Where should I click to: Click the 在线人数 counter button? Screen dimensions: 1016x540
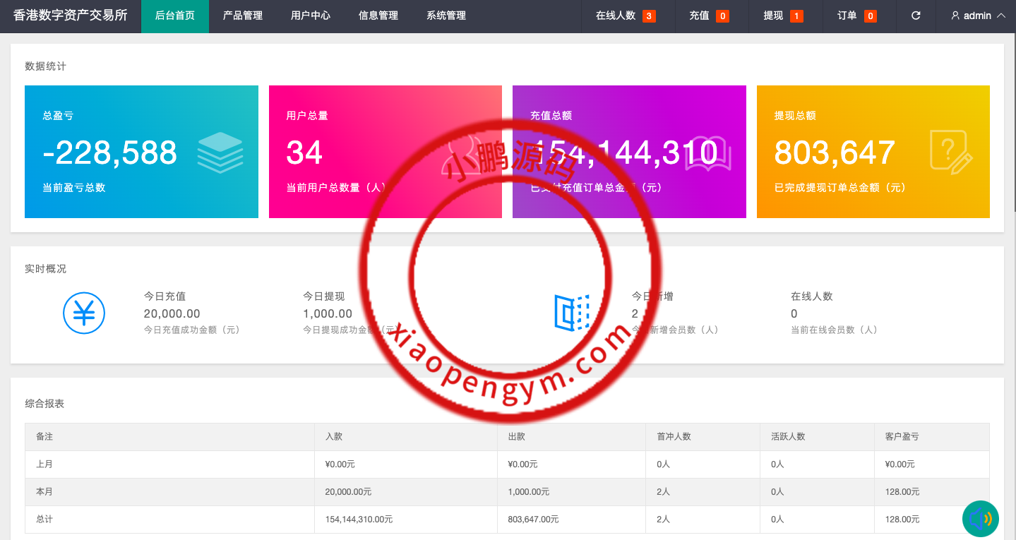pyautogui.click(x=625, y=16)
